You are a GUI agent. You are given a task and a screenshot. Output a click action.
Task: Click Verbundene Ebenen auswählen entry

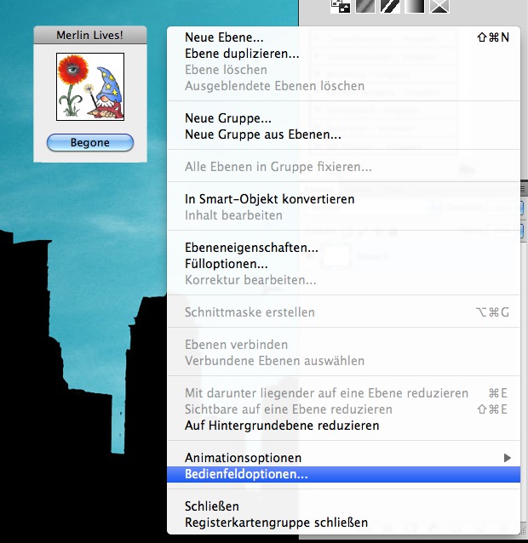[343, 361]
